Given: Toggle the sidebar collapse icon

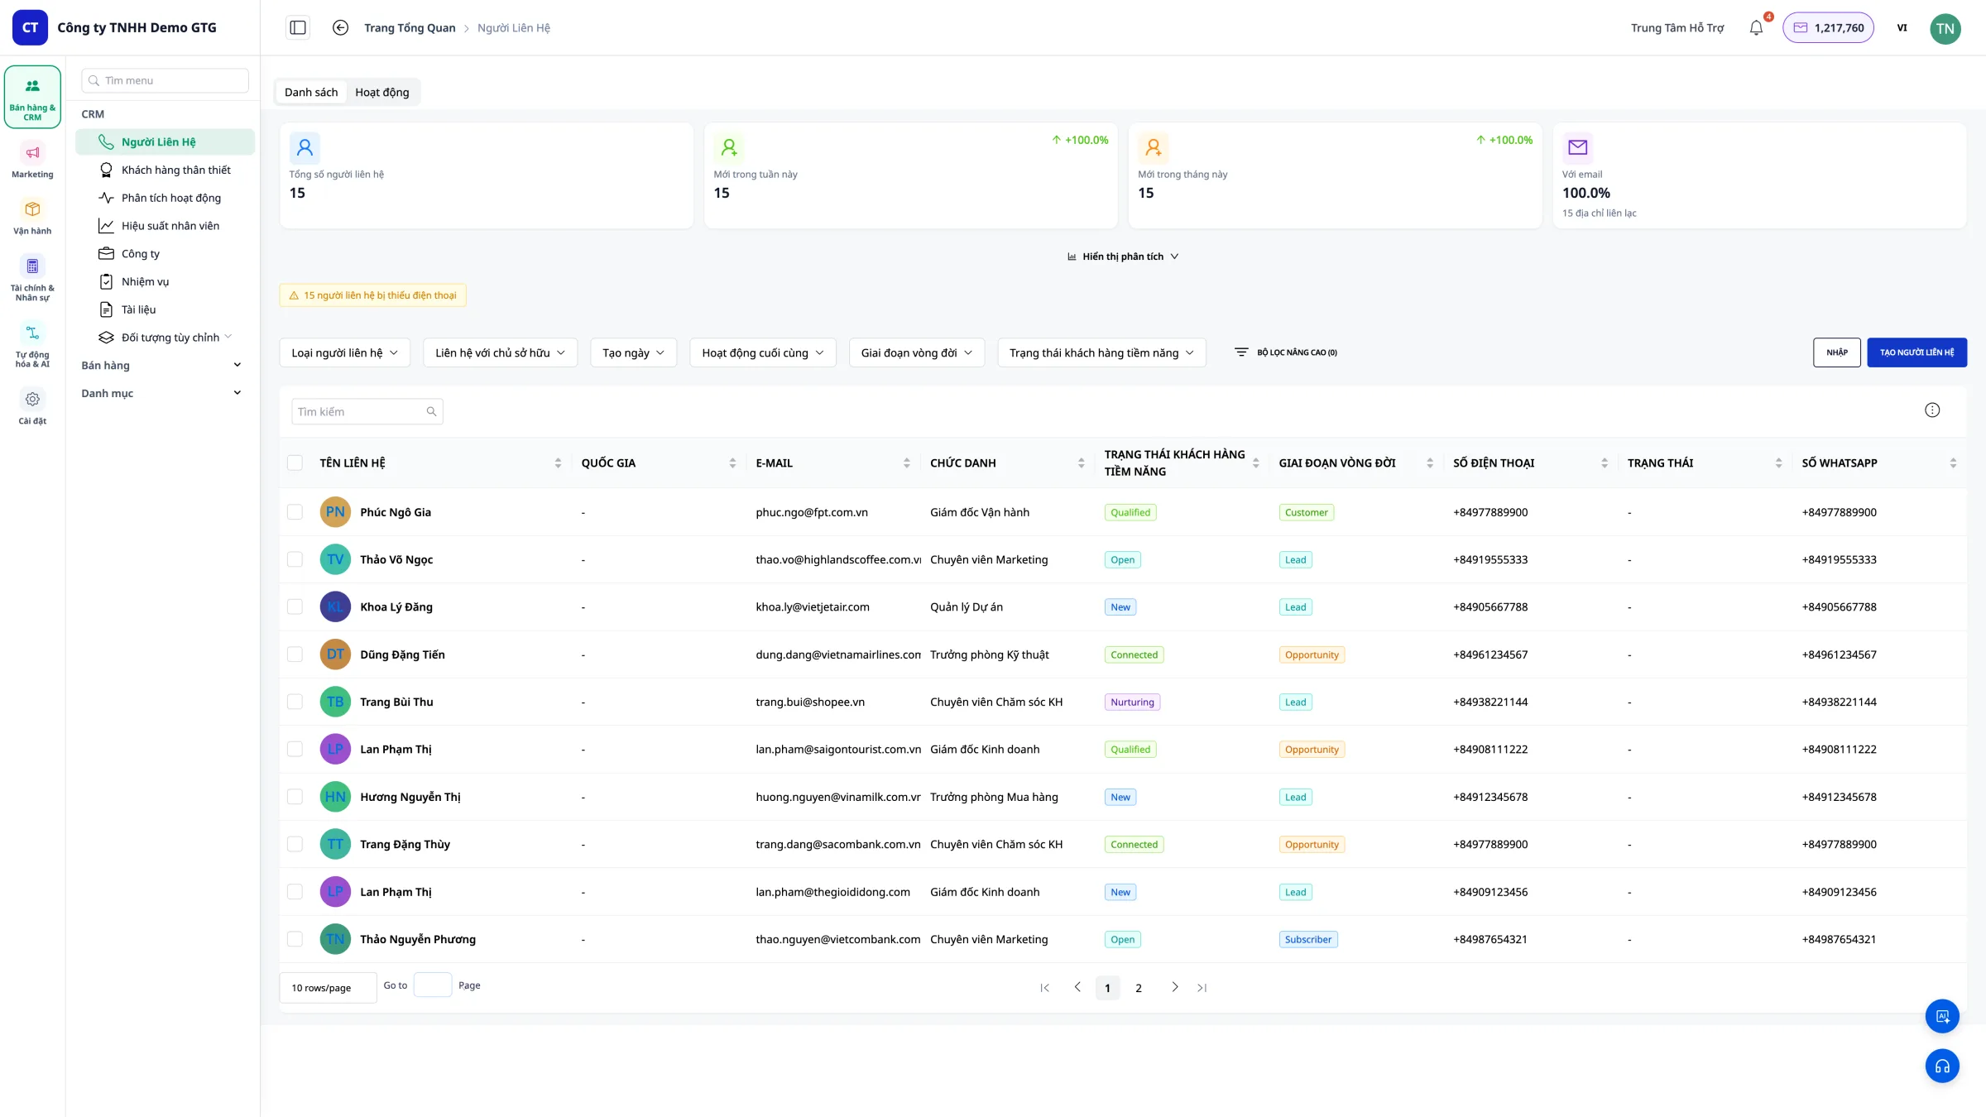Looking at the screenshot, I should 298,27.
